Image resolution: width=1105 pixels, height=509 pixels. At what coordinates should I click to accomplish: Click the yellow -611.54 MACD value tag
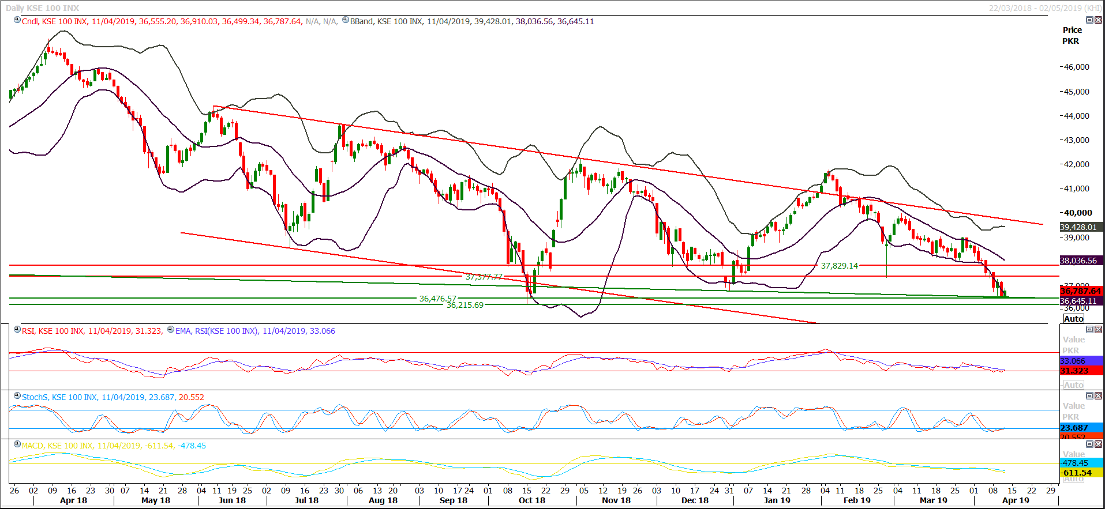tap(1081, 473)
